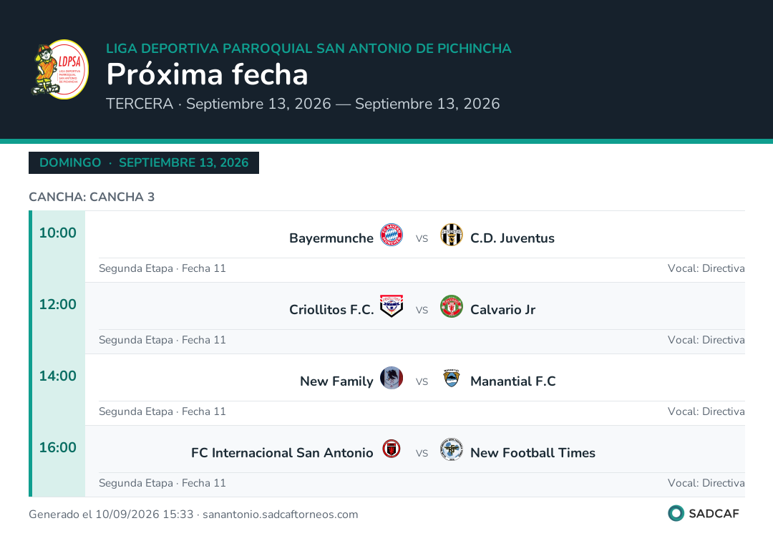Click the Bayermunche team crest
Screen dimensions: 773x551
coord(392,235)
